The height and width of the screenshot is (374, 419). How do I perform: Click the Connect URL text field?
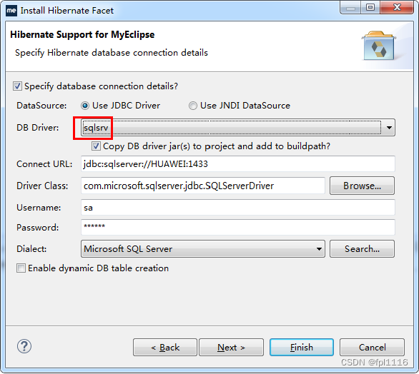pyautogui.click(x=238, y=163)
